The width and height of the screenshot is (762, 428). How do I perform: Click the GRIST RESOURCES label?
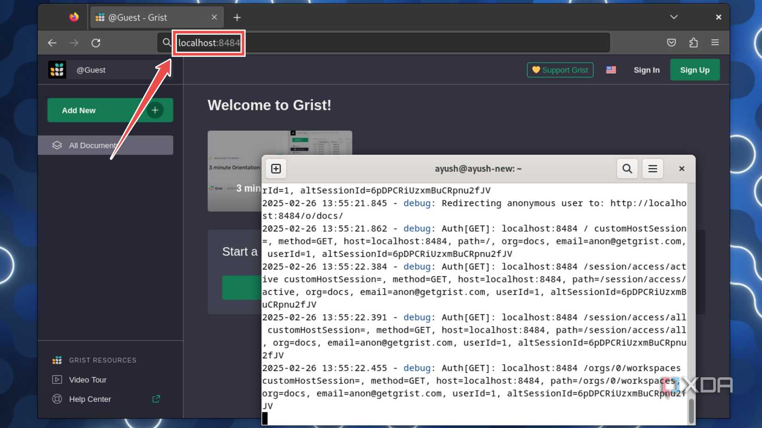103,360
